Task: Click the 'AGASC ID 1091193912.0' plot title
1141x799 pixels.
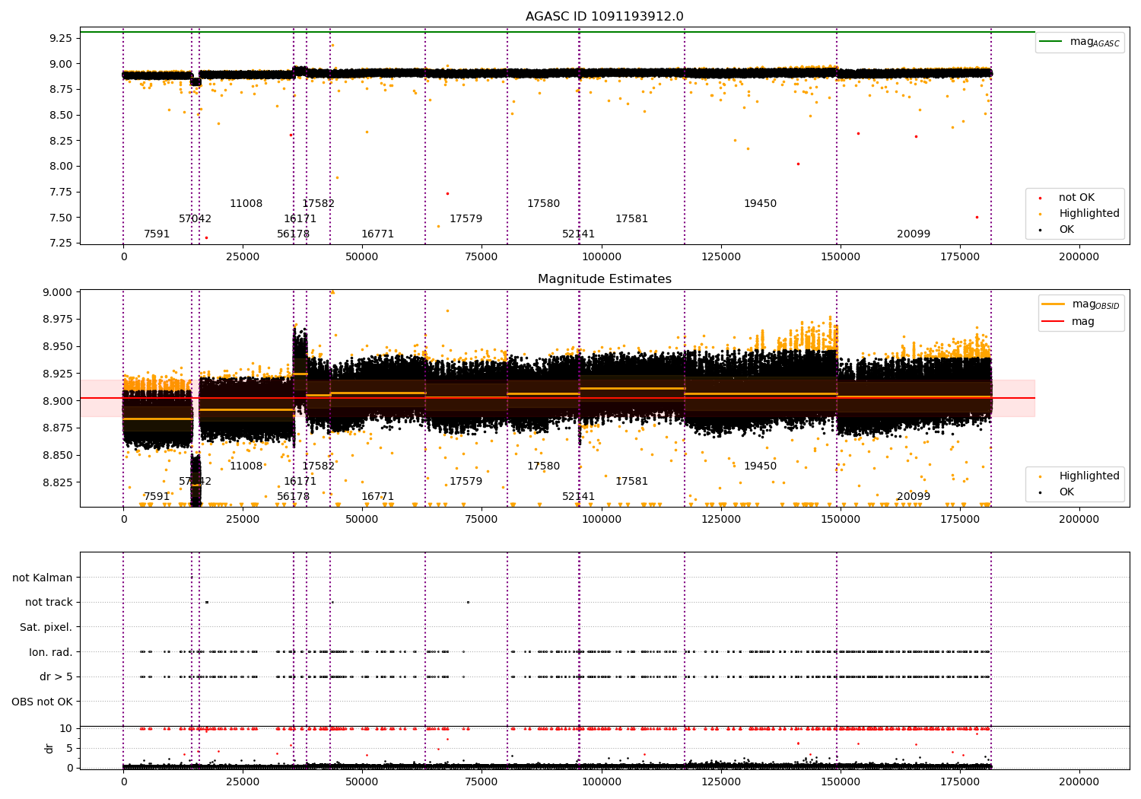Action: [604, 17]
